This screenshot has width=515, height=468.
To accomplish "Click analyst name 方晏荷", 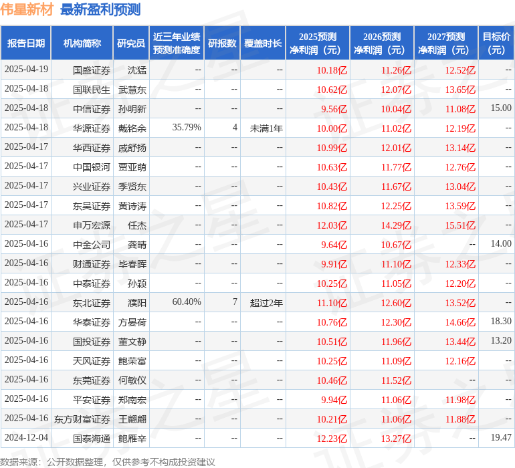I will [132, 322].
